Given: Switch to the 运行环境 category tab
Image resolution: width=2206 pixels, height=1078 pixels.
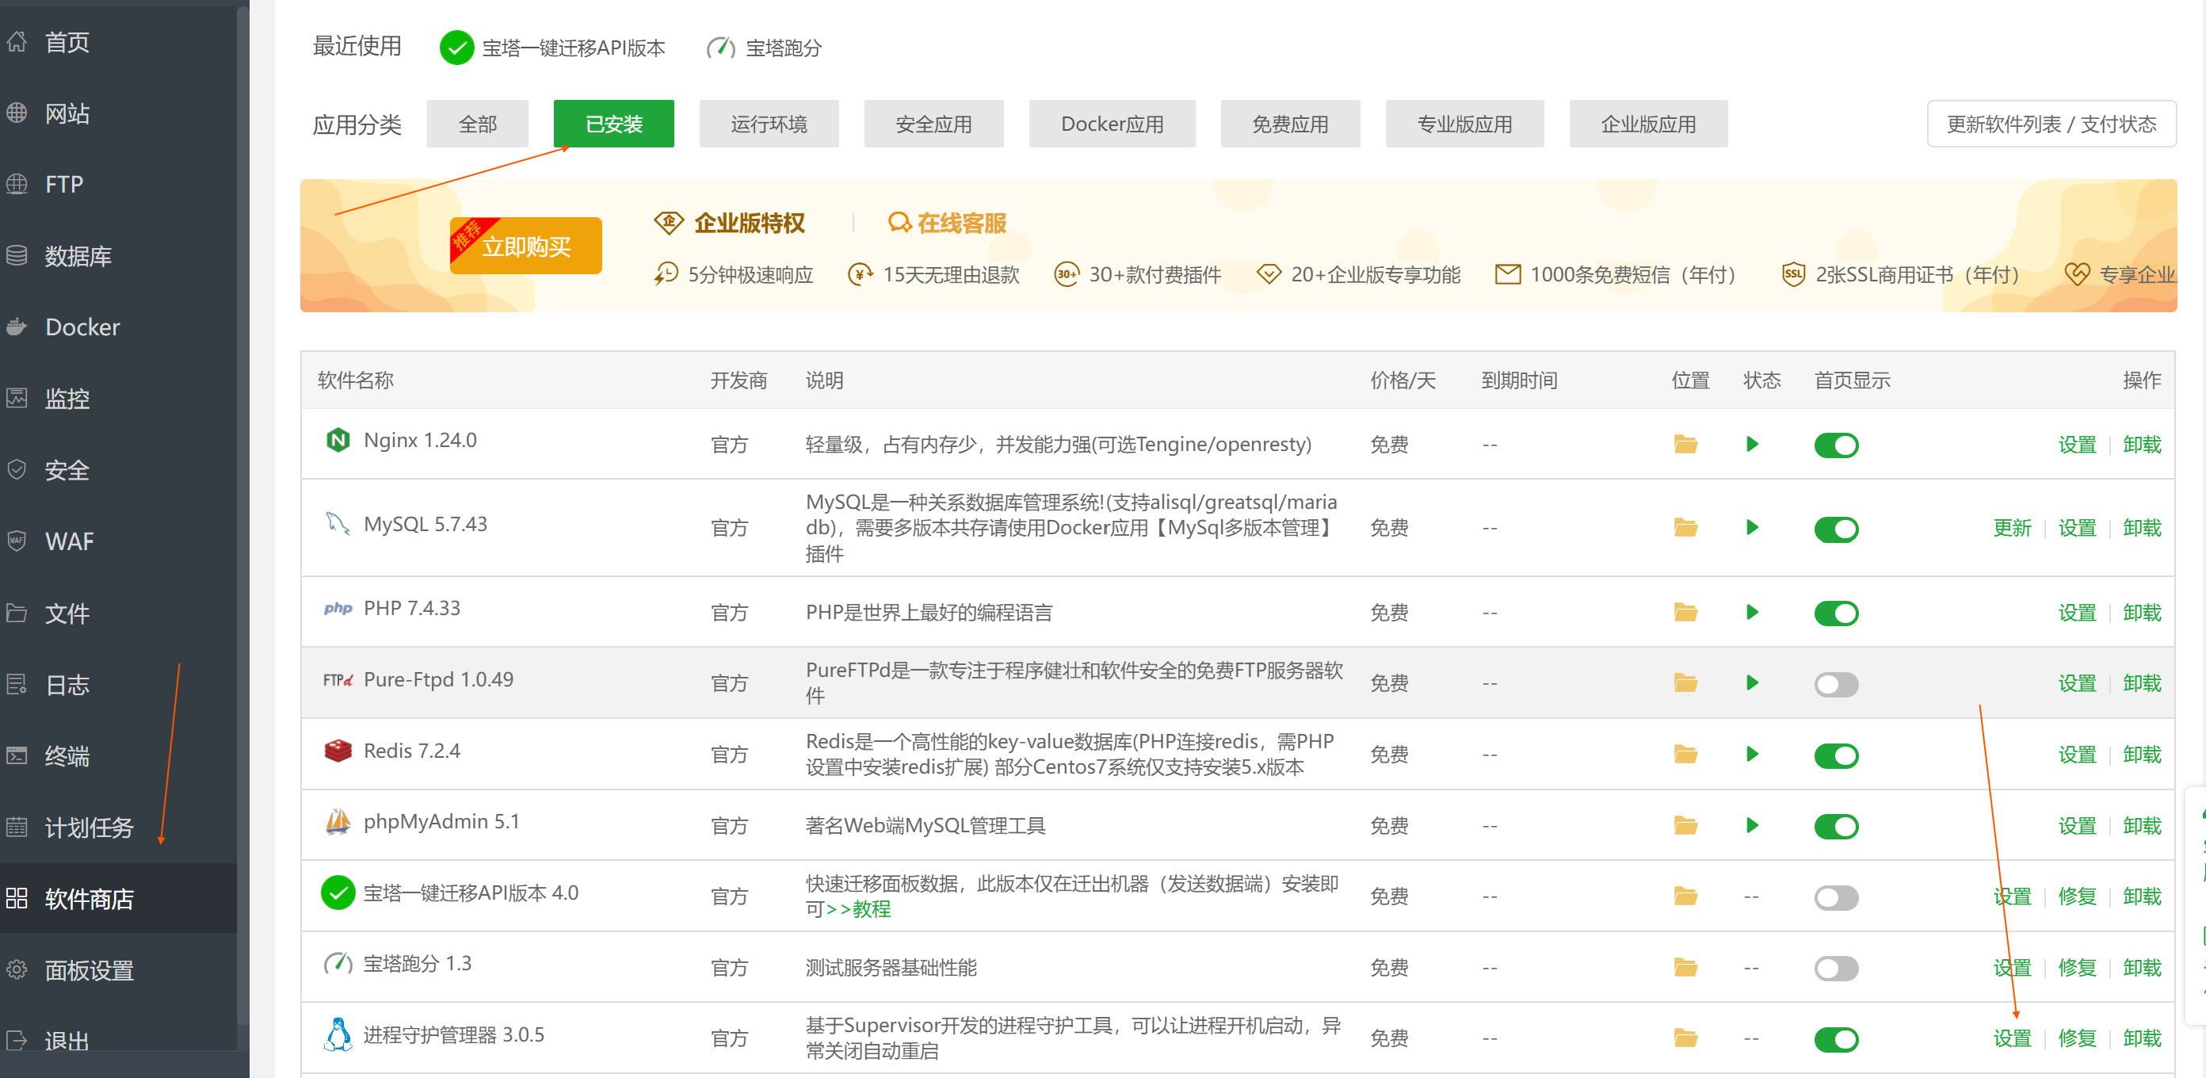Looking at the screenshot, I should 768,124.
